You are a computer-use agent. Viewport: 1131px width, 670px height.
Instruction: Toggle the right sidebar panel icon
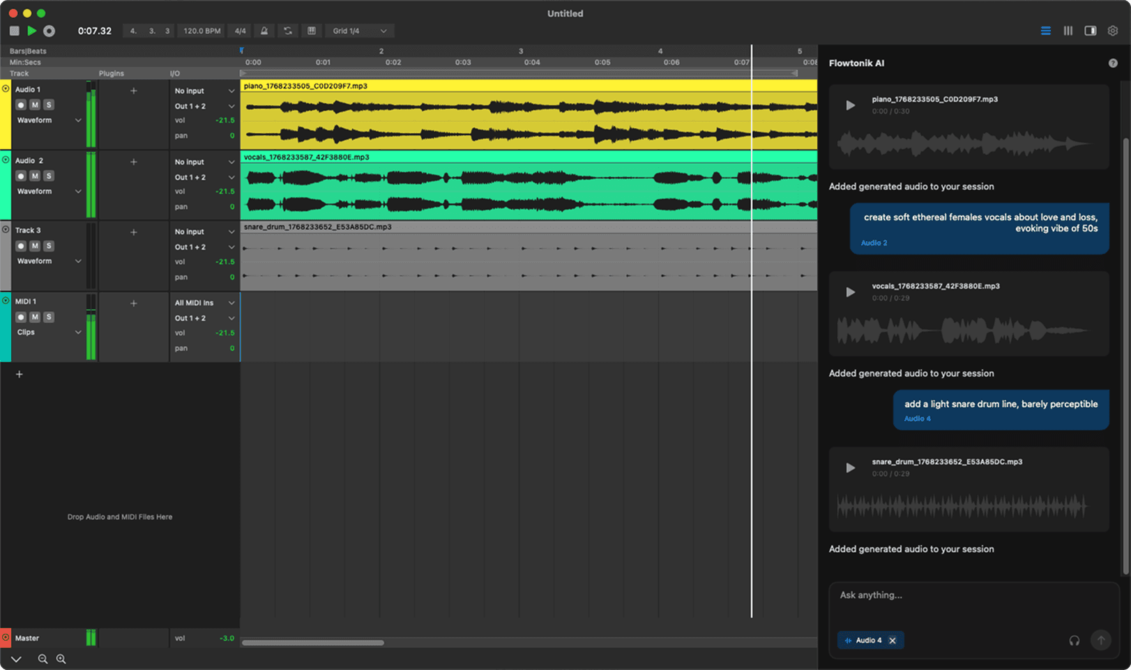(x=1091, y=31)
